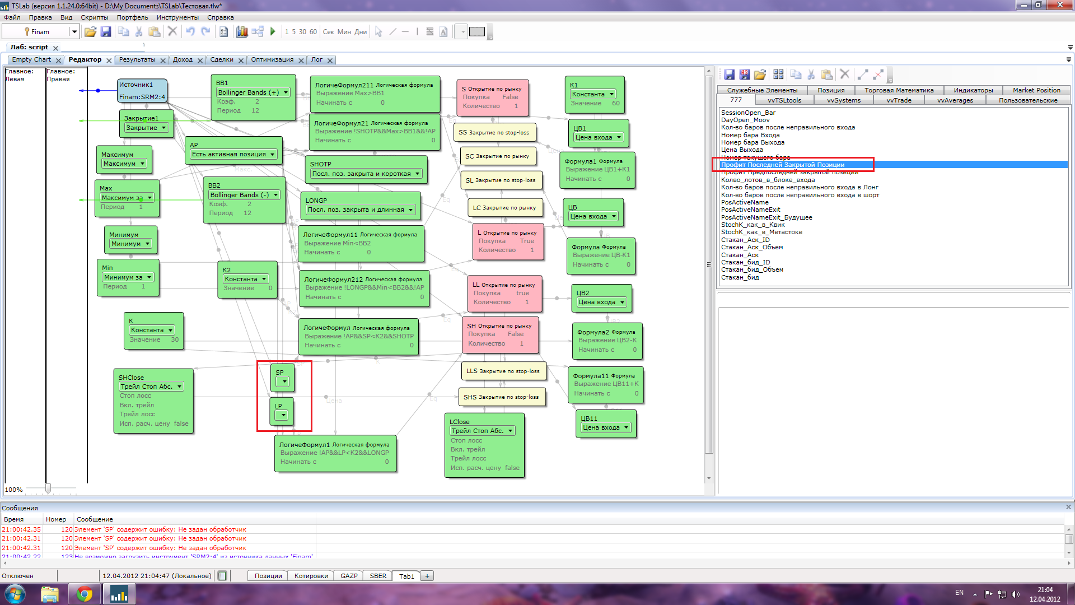Open the Индикаторы category tab
Image resolution: width=1075 pixels, height=605 pixels.
click(973, 90)
